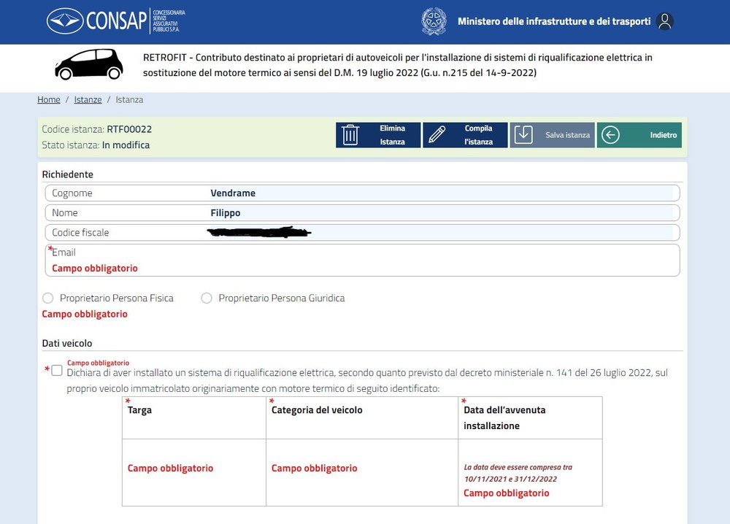Click the Salva istanza button
Screen dimensions: 730x524
[x=552, y=135]
